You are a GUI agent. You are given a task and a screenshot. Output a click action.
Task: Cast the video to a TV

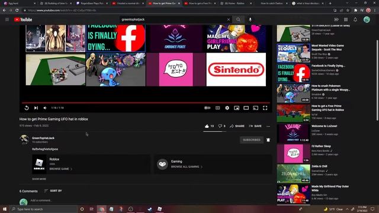pos(255,108)
